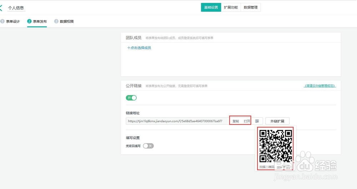Image resolution: width=357 pixels, height=189 pixels.
Task: Go to step 数据权限
Action: pyautogui.click(x=64, y=21)
